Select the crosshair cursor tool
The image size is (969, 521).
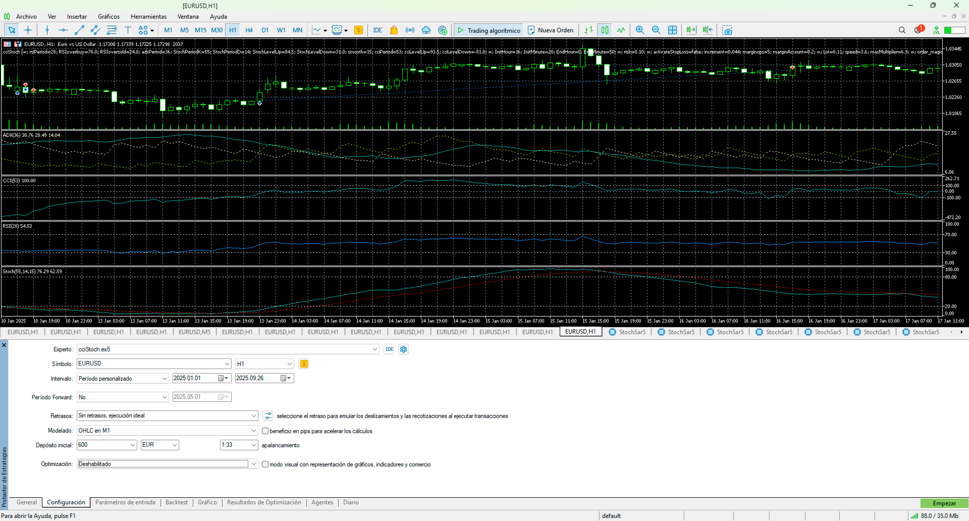(x=28, y=30)
